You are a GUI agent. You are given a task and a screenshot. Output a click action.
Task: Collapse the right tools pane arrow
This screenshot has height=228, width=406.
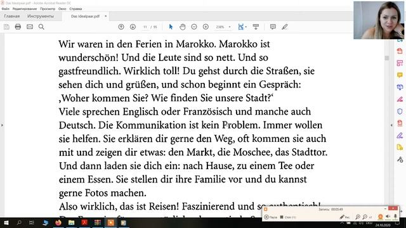pos(391,125)
